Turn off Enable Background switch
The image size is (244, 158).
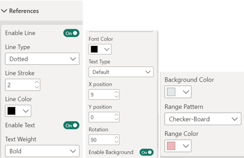coord(147,152)
